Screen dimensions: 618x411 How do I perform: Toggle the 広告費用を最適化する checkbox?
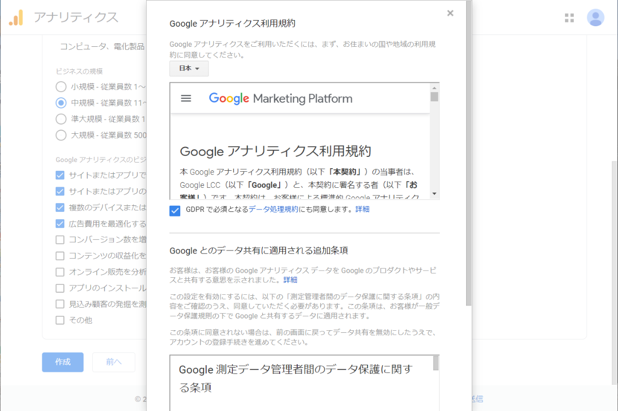(60, 224)
